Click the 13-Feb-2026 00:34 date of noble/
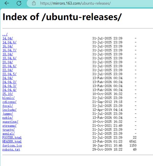153x166 pixels. coord(107,118)
